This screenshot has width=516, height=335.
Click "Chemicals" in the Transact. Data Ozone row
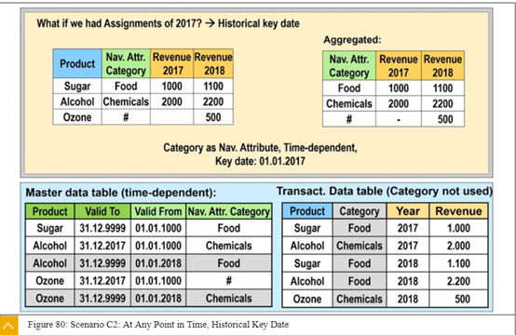pyautogui.click(x=360, y=299)
